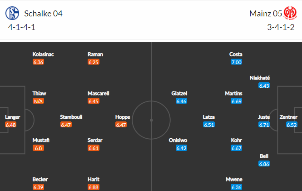Screen dimensions: 302x191
Task: Click Mwene's 6.36 rating badge
Action: 236,187
